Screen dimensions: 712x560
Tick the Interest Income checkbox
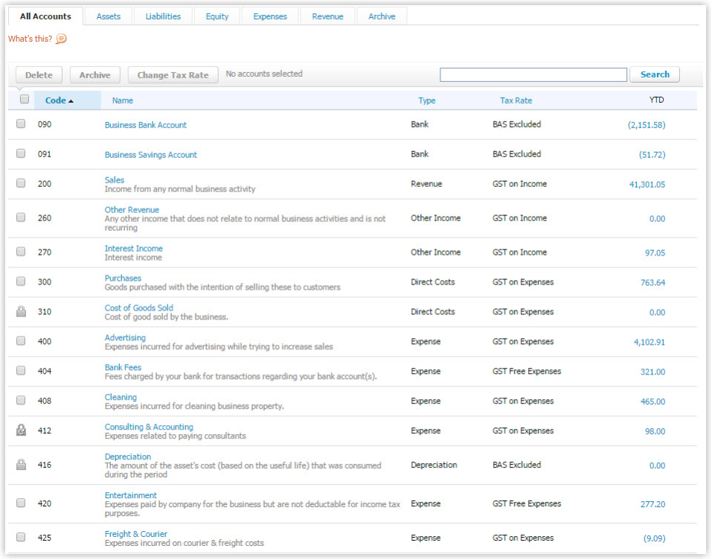(x=21, y=252)
